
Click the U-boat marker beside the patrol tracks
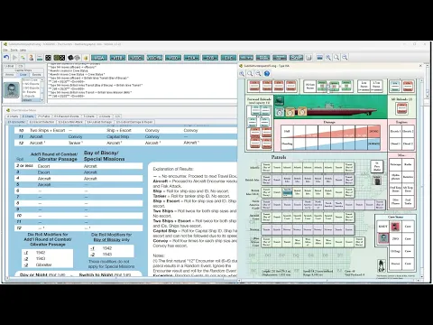pyautogui.click(x=377, y=180)
